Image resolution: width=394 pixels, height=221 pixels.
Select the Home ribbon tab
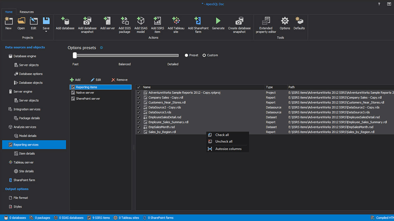coord(9,12)
